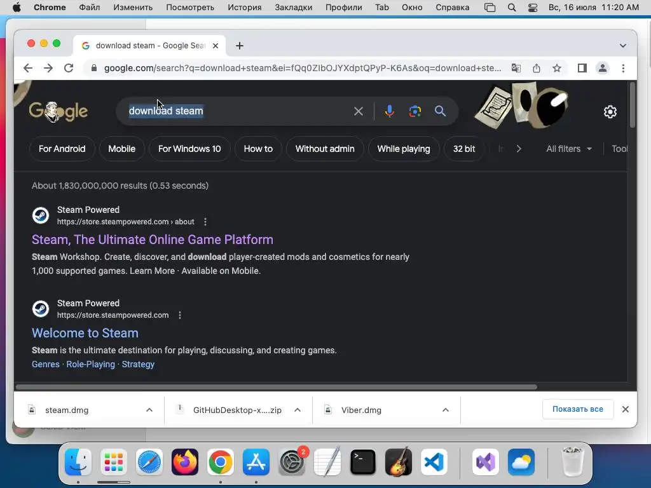Screen dimensions: 651x488
Task: Open the Strategy sublink
Action: pos(138,364)
